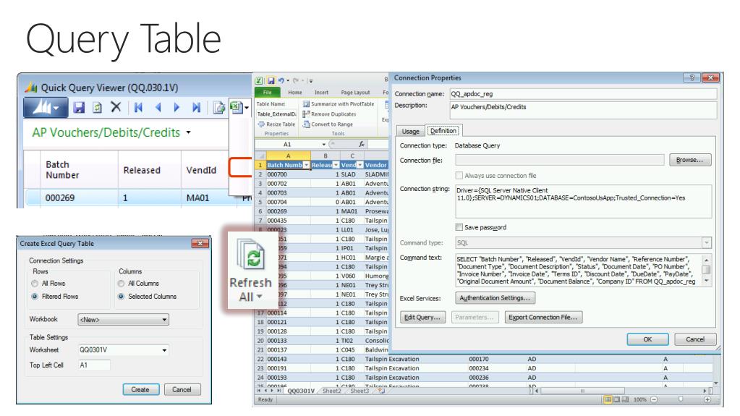Click zoom in plus button

707,399
